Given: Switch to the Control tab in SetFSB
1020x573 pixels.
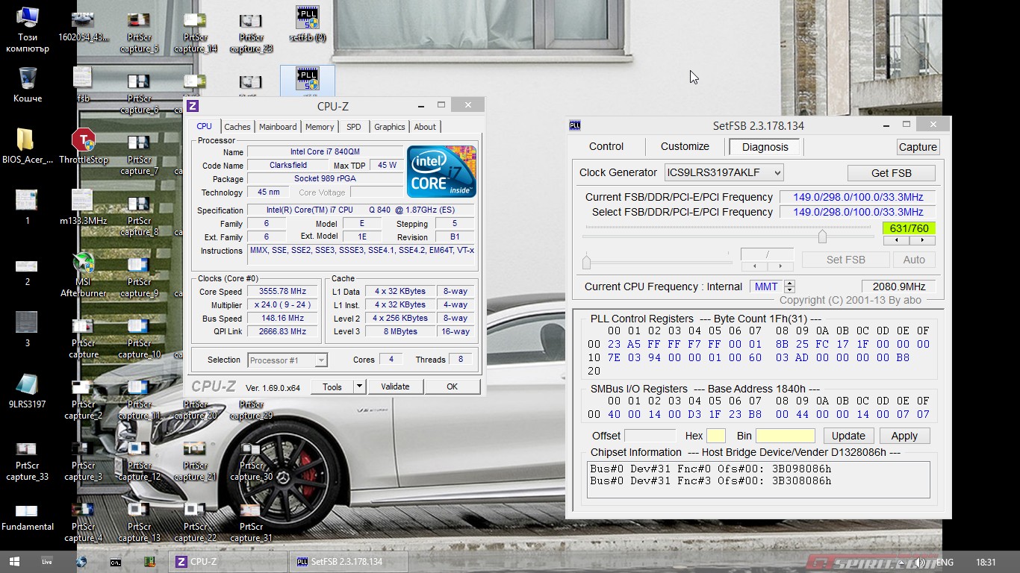Looking at the screenshot, I should point(606,147).
